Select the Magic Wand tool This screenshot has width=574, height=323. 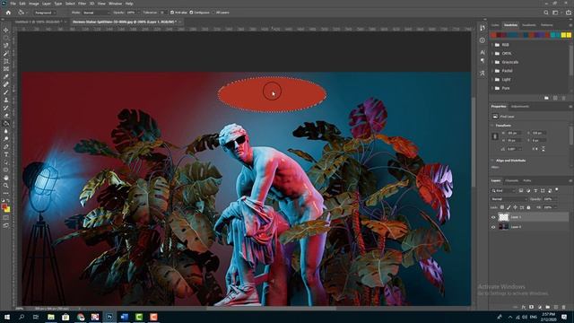point(6,54)
